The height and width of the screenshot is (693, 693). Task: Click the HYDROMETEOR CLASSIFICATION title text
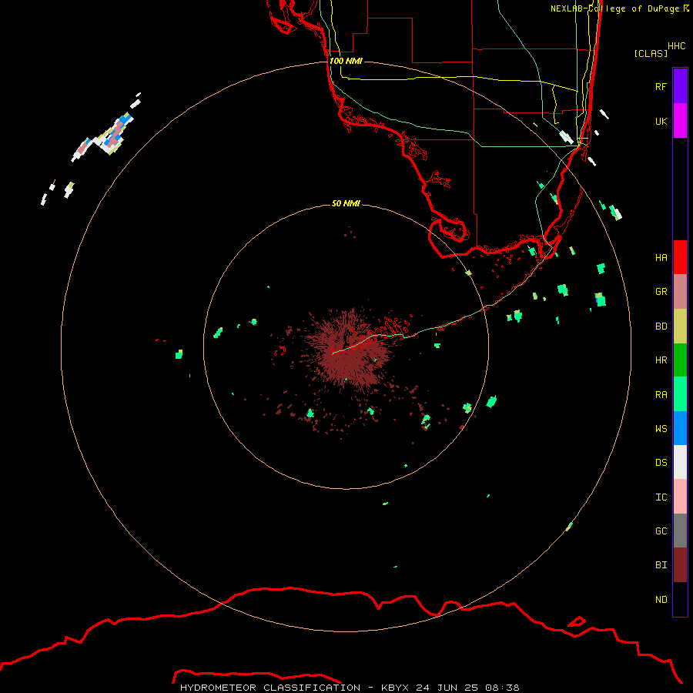point(270,688)
